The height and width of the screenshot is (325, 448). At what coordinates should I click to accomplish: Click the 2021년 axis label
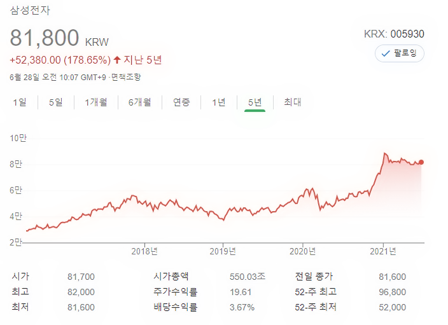point(383,251)
